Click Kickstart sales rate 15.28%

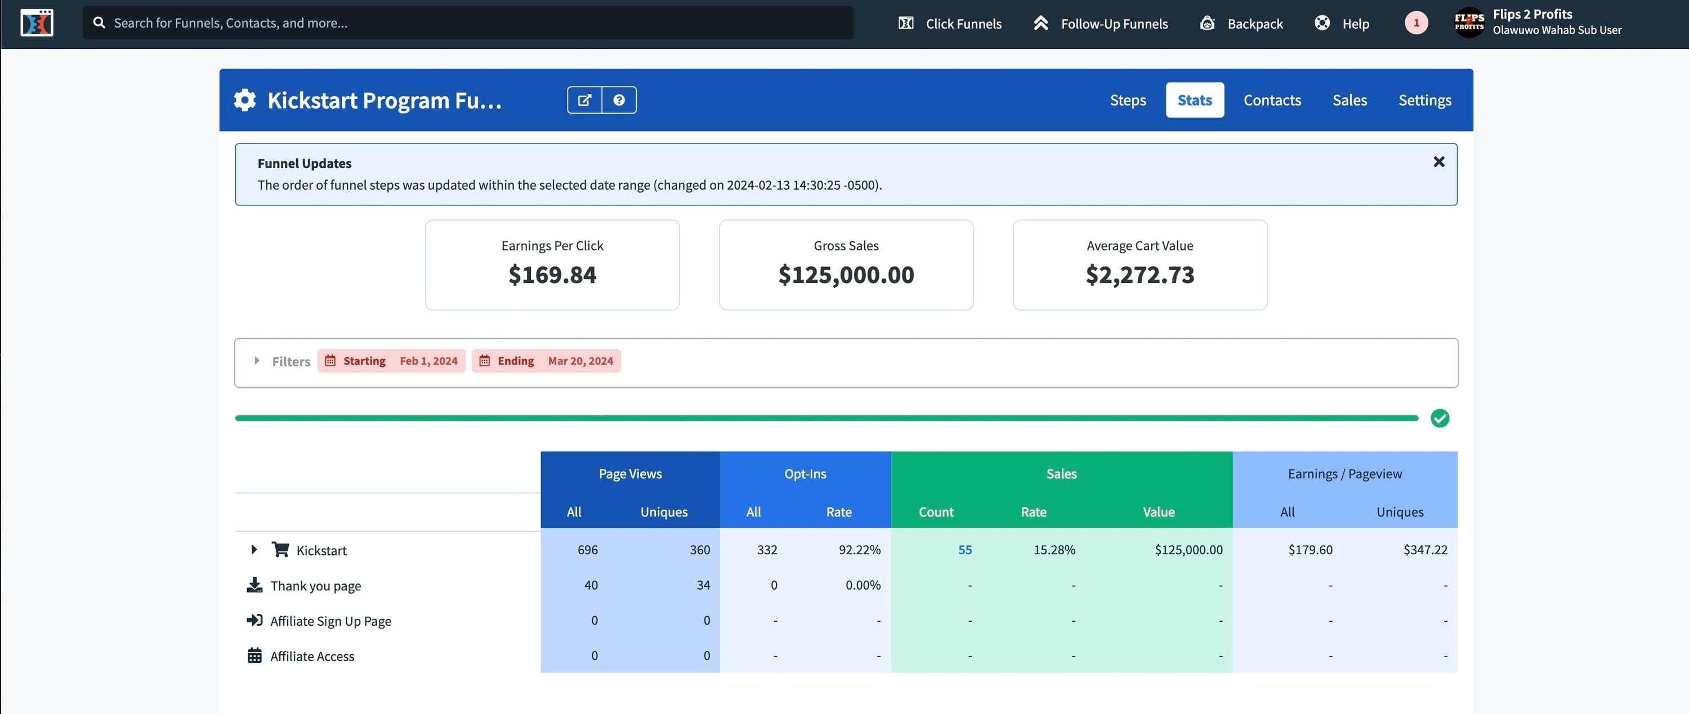(1054, 550)
